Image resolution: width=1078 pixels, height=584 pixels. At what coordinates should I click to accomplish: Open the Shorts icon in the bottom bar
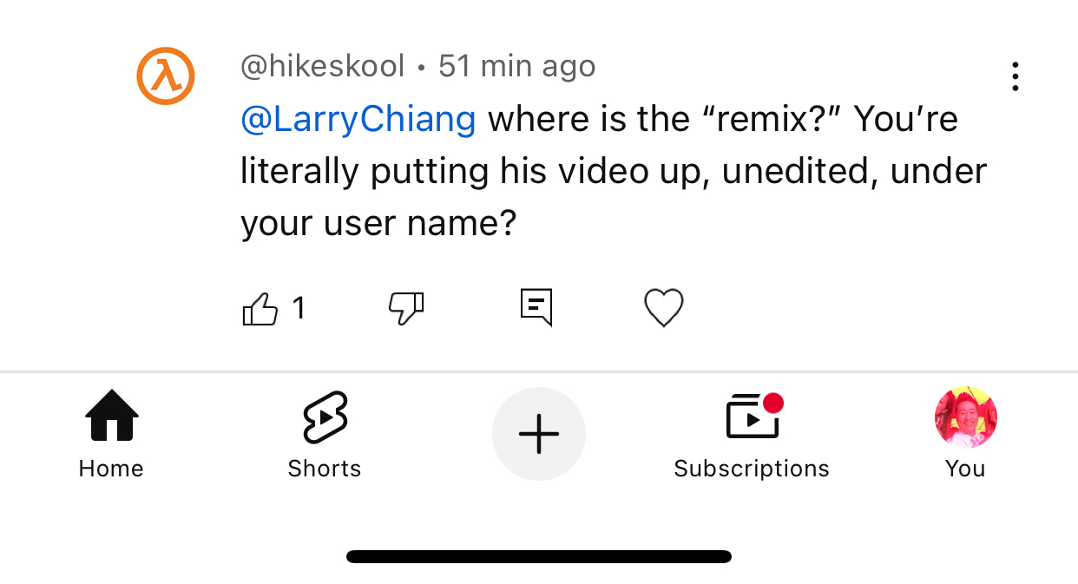(325, 417)
